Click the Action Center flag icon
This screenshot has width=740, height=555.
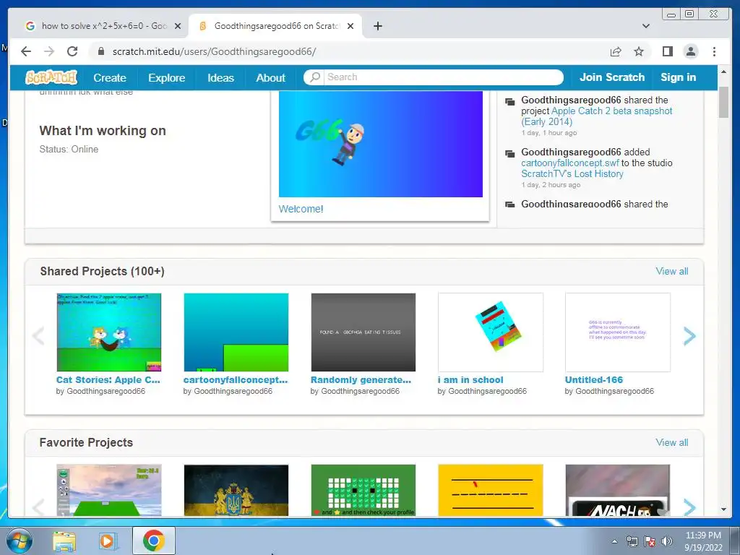(650, 541)
